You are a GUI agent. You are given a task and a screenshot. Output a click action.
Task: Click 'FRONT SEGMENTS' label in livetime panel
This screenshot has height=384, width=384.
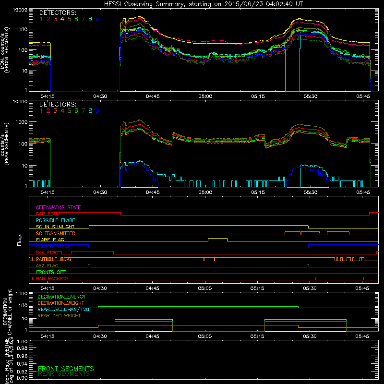(66, 369)
